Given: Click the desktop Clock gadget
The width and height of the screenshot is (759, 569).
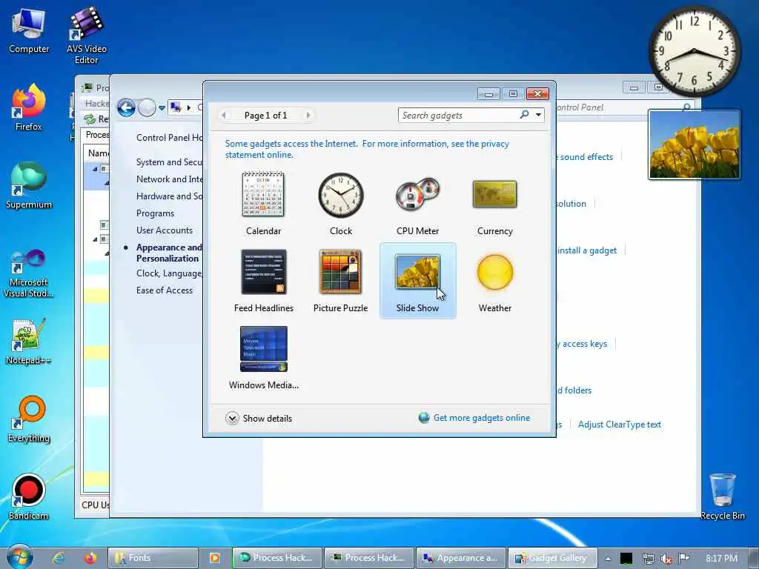Looking at the screenshot, I should coord(694,51).
